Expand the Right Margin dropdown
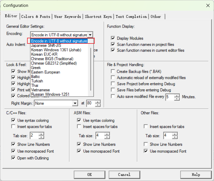214x181 pixels. (x=75, y=103)
